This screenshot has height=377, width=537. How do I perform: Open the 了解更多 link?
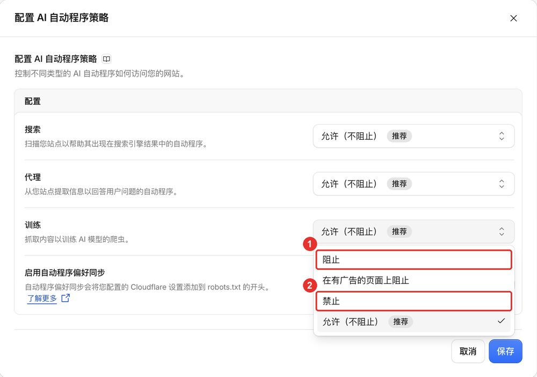pyautogui.click(x=42, y=298)
